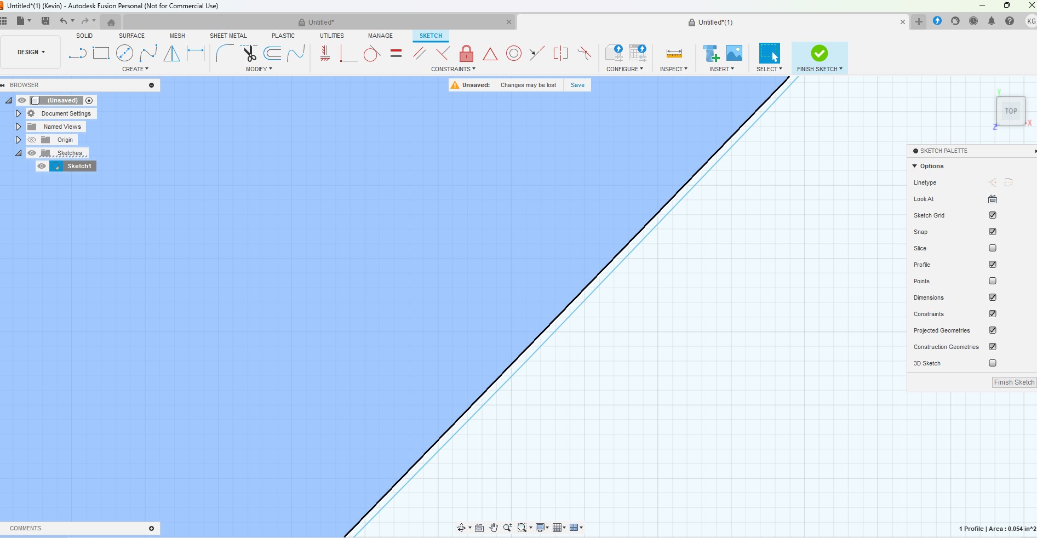Apply Equal constraint
The height and width of the screenshot is (538, 1037).
(396, 53)
